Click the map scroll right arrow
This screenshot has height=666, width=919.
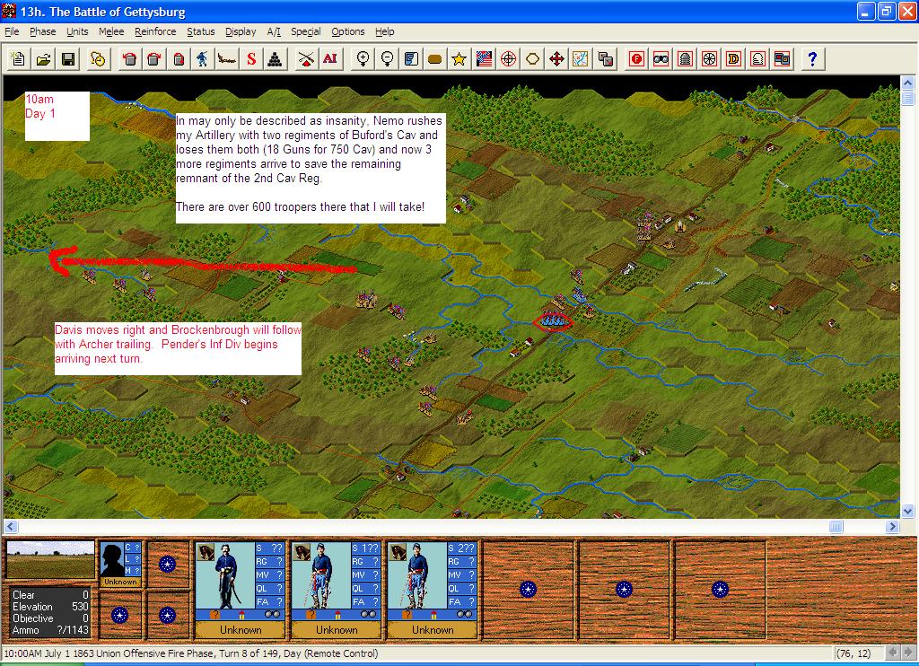pos(892,527)
